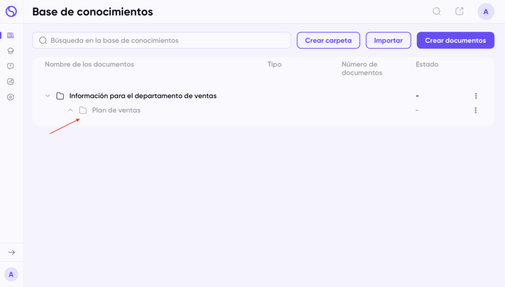Focus the knowledge base search field
The height and width of the screenshot is (287, 505).
pos(162,40)
